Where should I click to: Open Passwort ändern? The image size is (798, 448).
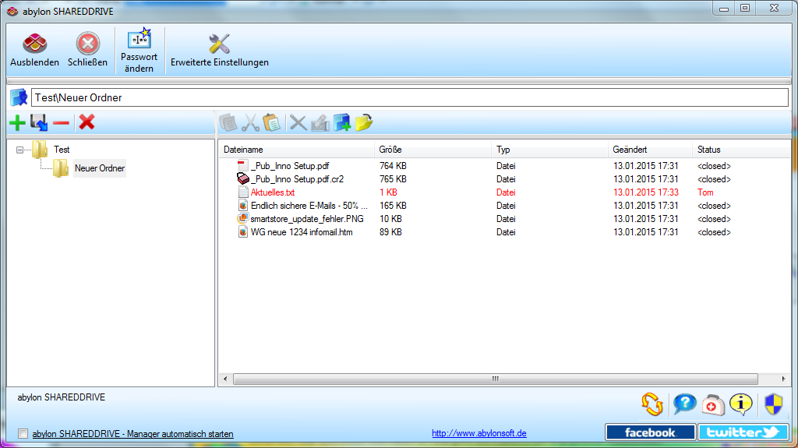pyautogui.click(x=139, y=50)
